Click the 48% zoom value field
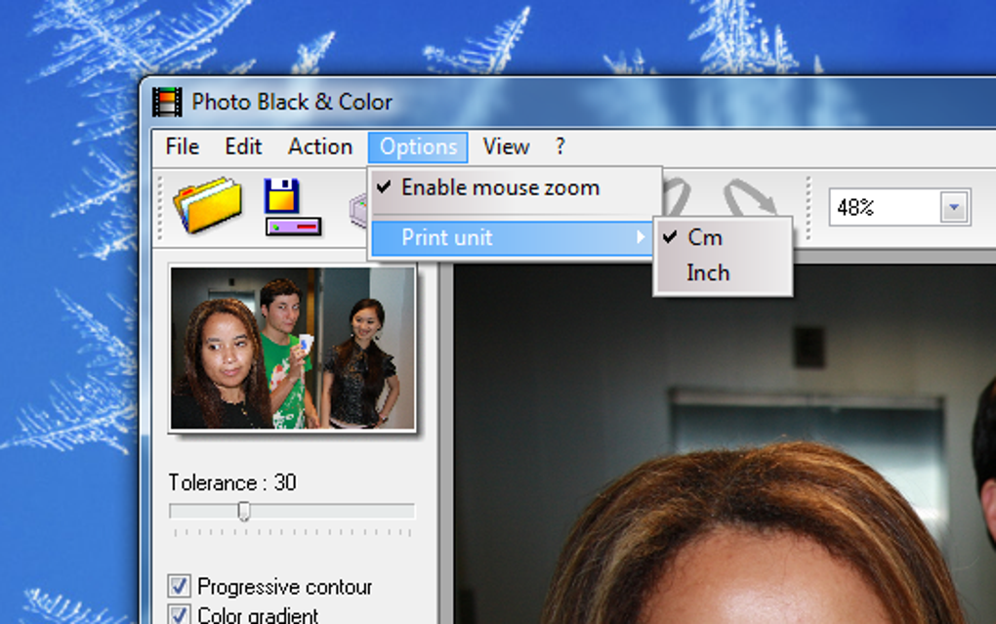 pyautogui.click(x=885, y=207)
